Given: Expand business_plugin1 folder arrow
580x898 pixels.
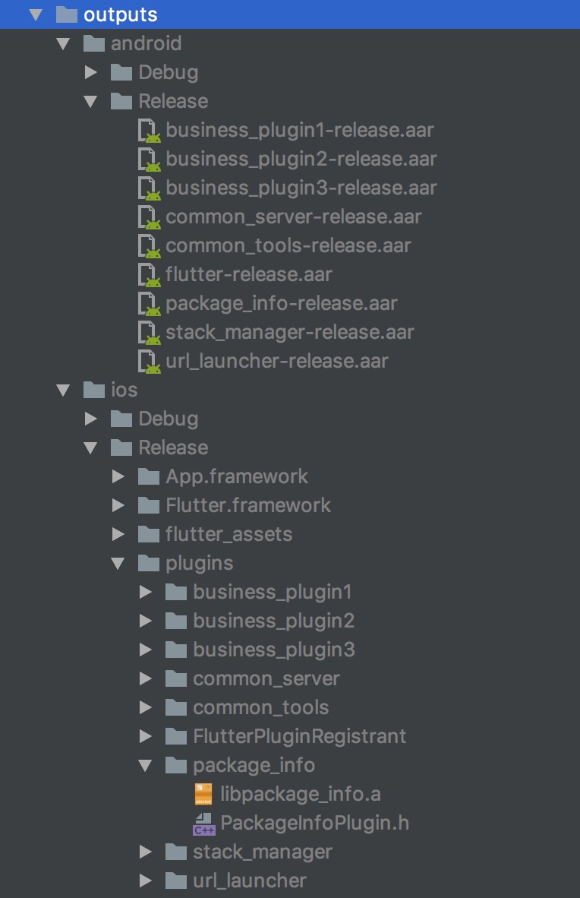Looking at the screenshot, I should 146,592.
